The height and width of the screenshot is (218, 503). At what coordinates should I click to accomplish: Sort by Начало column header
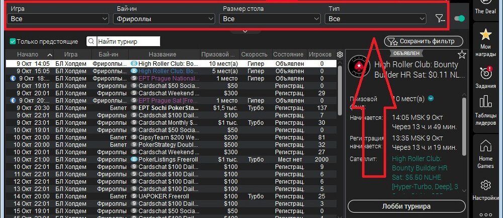(30, 55)
